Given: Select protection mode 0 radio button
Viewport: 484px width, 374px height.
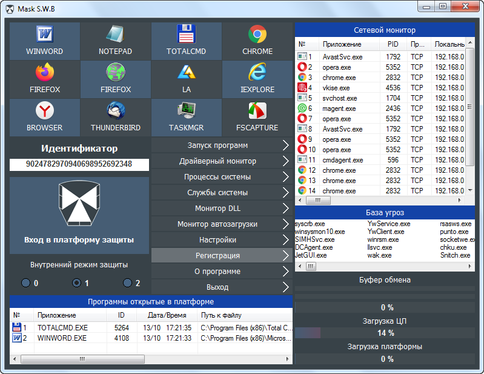Looking at the screenshot, I should 25,283.
